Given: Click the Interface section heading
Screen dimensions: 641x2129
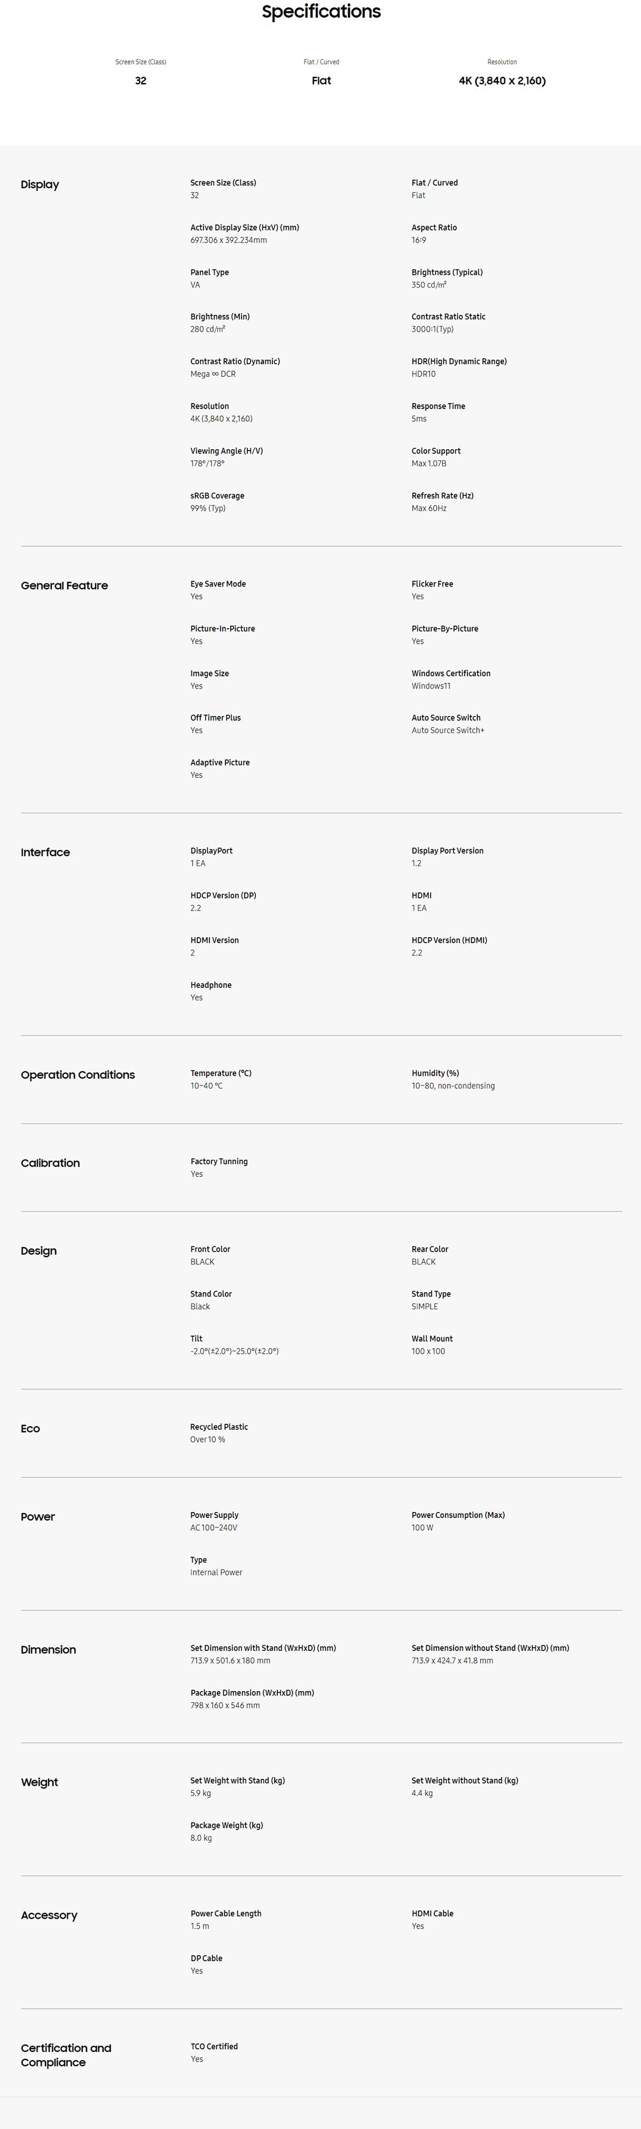Looking at the screenshot, I should [45, 852].
